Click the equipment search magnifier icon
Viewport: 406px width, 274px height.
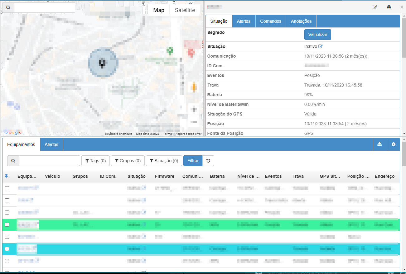pos(13,161)
